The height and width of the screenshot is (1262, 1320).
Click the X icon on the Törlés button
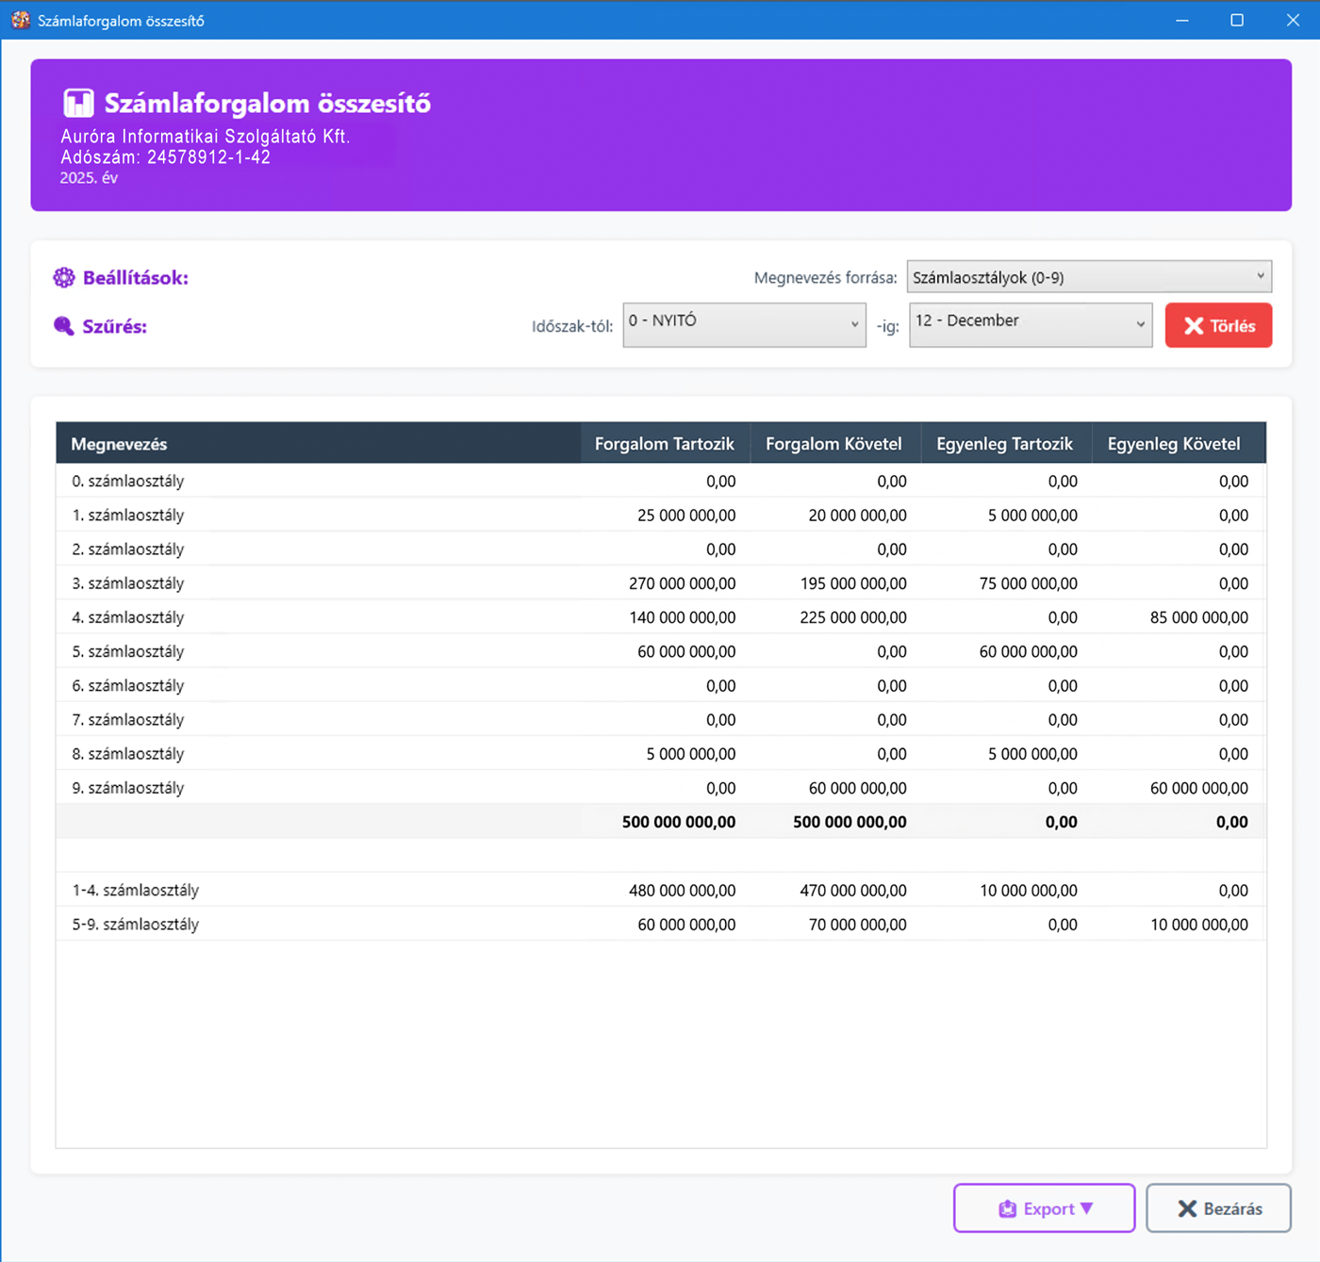click(1194, 326)
